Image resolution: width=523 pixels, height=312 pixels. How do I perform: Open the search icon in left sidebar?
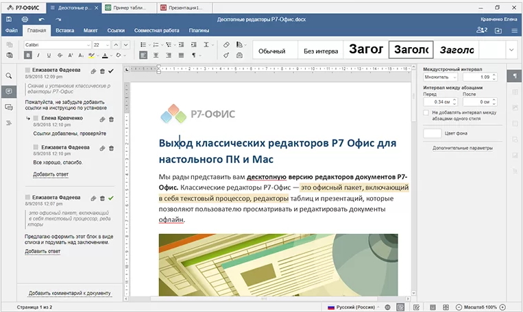(x=9, y=76)
